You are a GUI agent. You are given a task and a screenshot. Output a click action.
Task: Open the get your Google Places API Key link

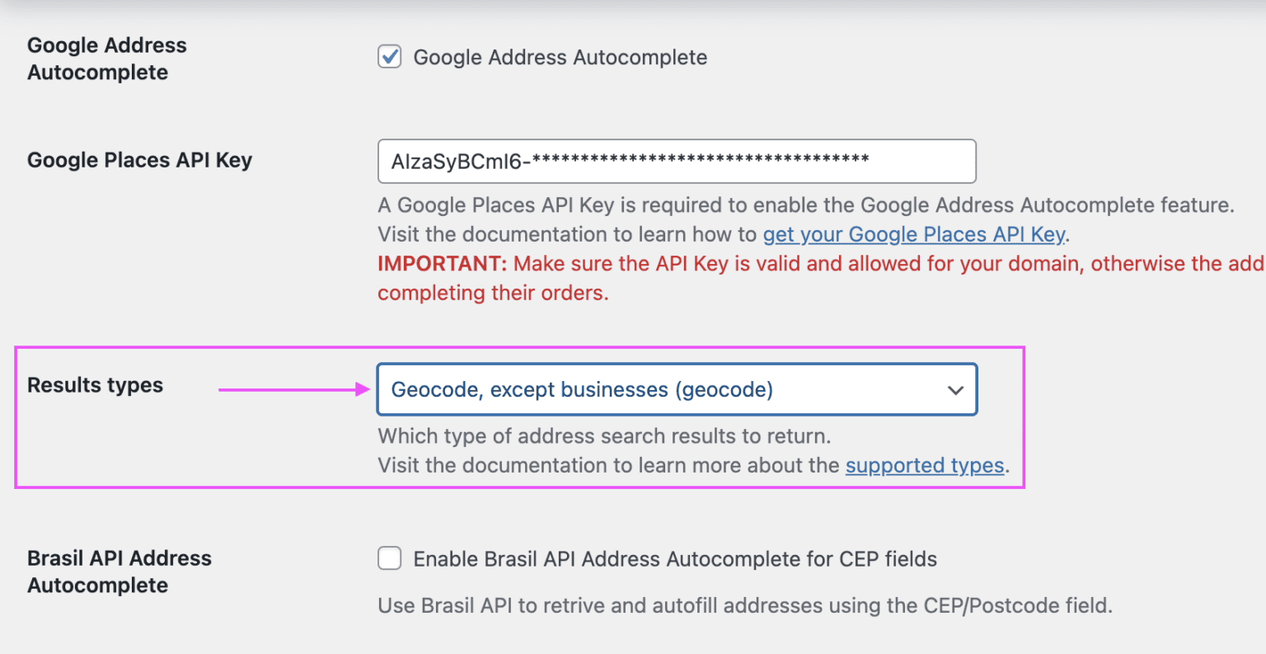click(x=912, y=234)
